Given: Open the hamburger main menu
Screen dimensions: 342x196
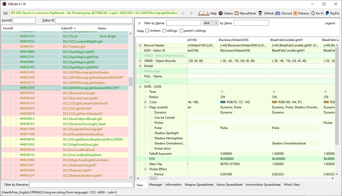Looking at the screenshot, I should tap(5, 13).
